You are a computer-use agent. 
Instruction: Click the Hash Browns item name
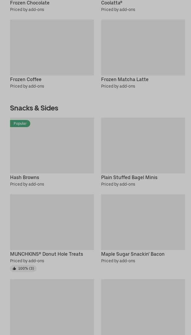point(25,178)
